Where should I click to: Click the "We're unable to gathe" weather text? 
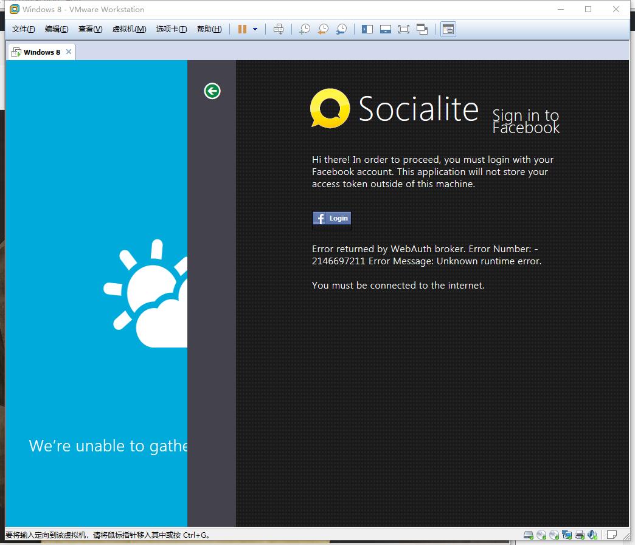[x=108, y=446]
